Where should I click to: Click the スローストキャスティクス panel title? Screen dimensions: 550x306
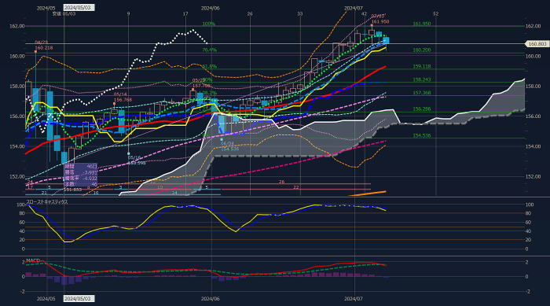(x=47, y=202)
